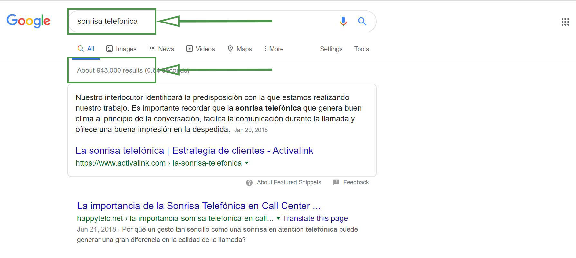Send Feedback on the featured snippet
Image resolution: width=576 pixels, height=258 pixels.
(356, 182)
